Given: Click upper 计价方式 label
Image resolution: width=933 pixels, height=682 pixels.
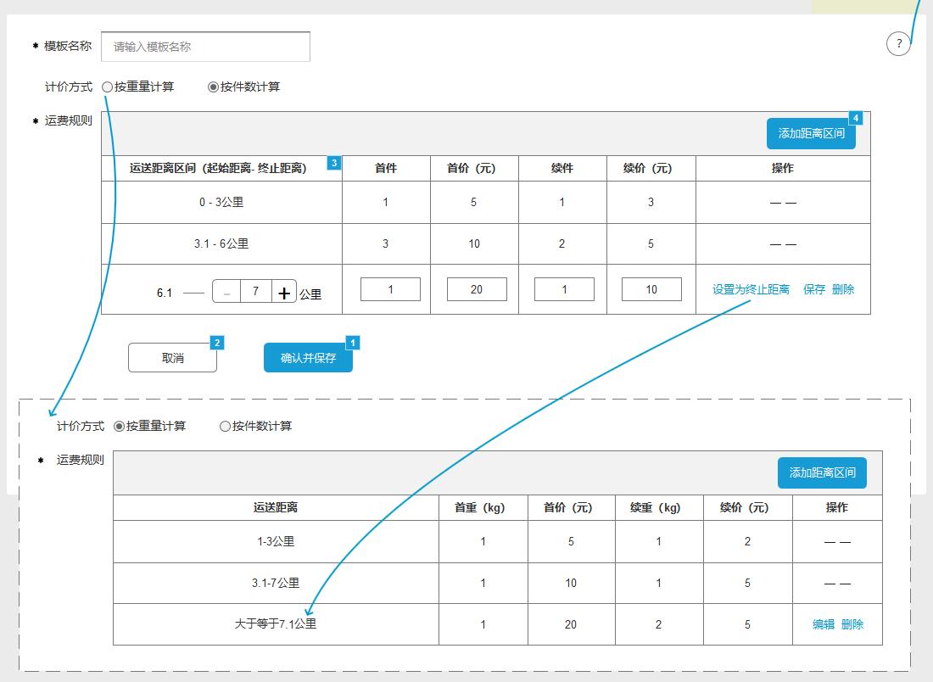Looking at the screenshot, I should click(69, 87).
